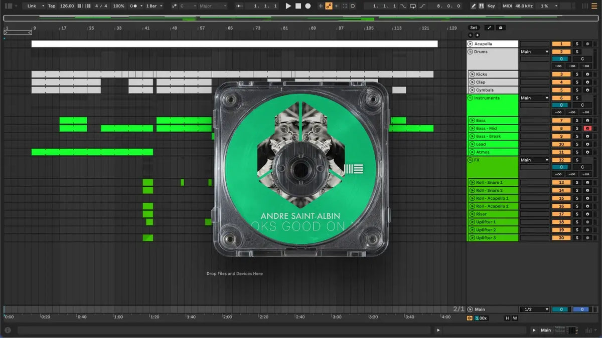Collapse the Instruments group track
This screenshot has width=602, height=338.
tap(470, 98)
